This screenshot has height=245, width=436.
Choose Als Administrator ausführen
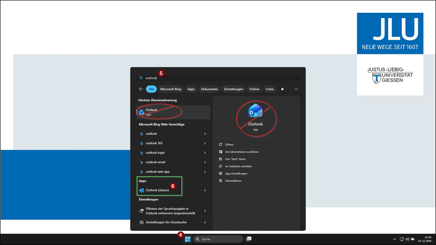(241, 152)
